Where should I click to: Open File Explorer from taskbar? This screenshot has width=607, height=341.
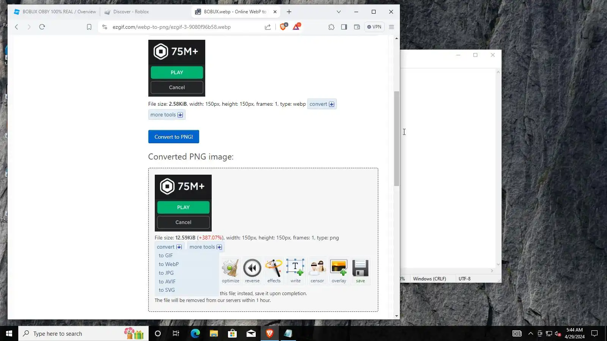(214, 333)
